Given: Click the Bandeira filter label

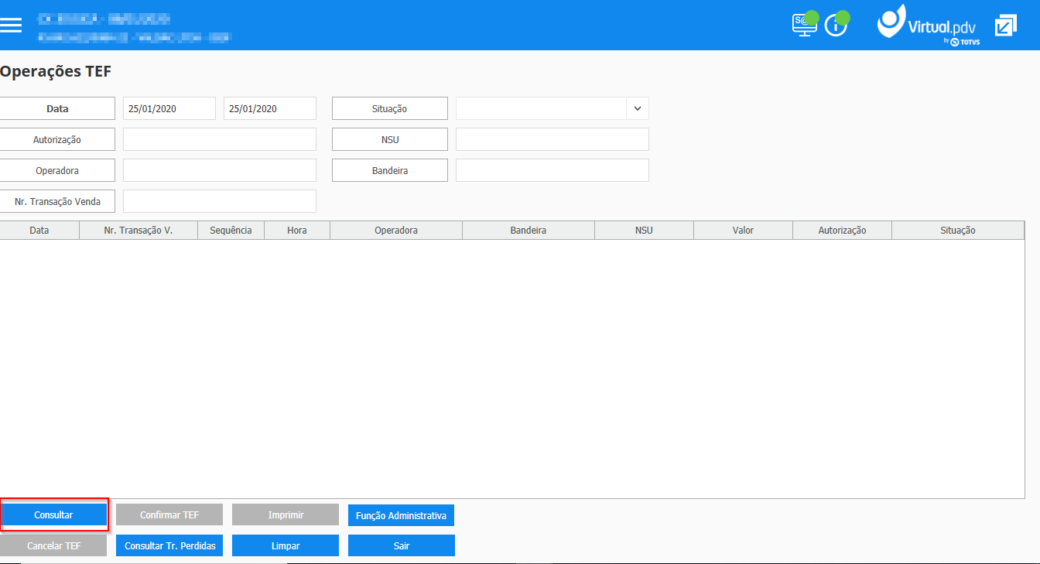Looking at the screenshot, I should [x=390, y=170].
